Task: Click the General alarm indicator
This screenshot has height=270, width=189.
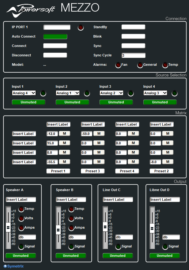Action: pyautogui.click(x=140, y=65)
